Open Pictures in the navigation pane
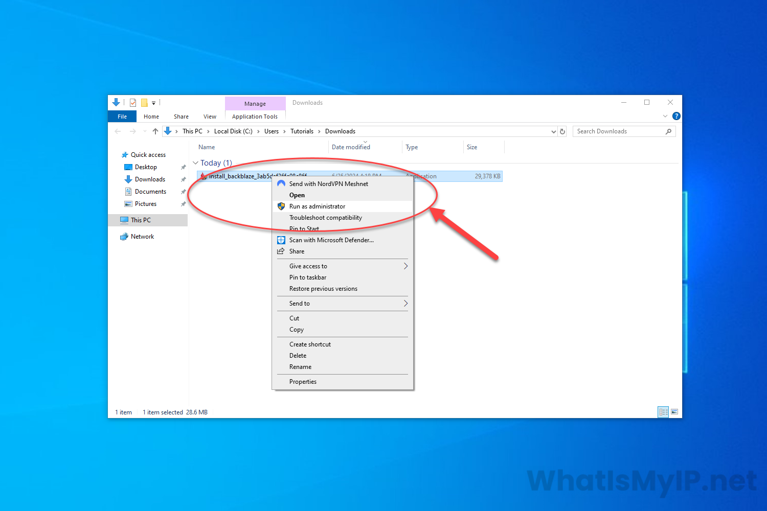The image size is (767, 511). tap(146, 204)
